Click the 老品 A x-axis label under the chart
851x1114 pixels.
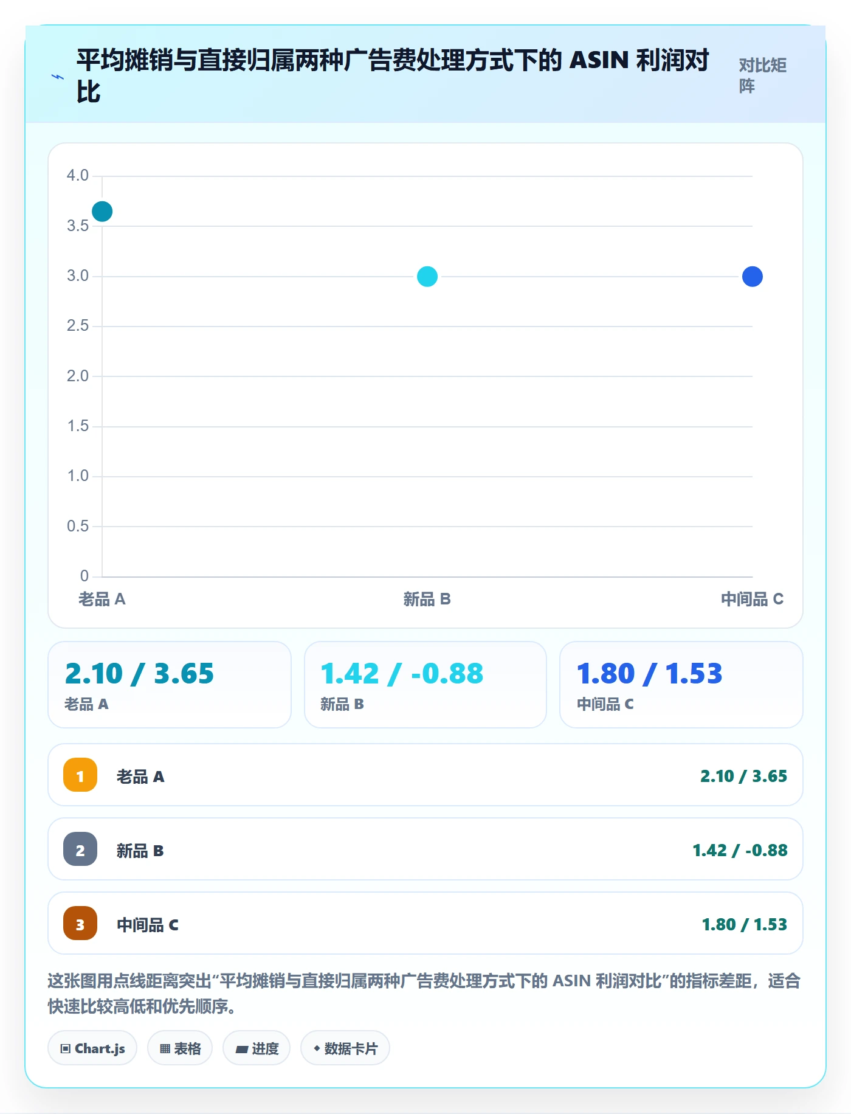102,599
